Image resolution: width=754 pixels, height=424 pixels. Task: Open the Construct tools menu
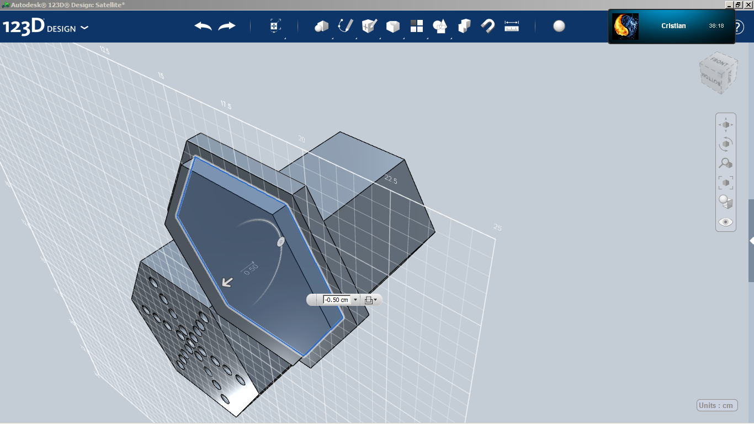[x=369, y=26]
